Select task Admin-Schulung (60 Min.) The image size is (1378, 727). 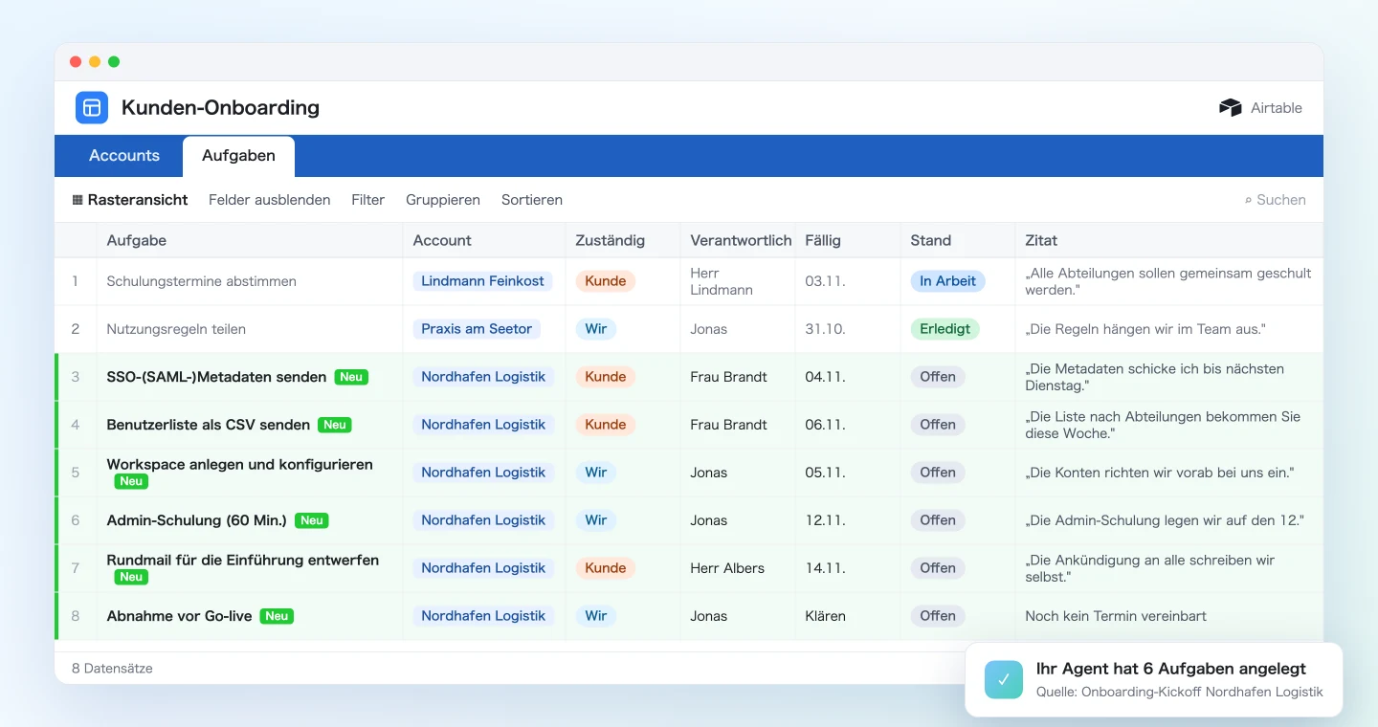pyautogui.click(x=197, y=520)
